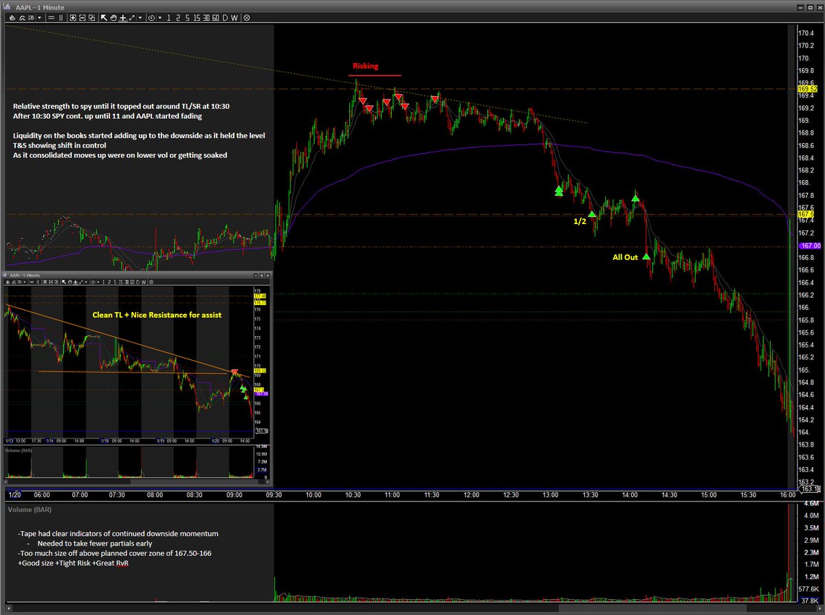Click first zoom-fit icon in 5 Minute toolbar
Image resolution: width=825 pixels, height=615 pixels.
[x=45, y=282]
